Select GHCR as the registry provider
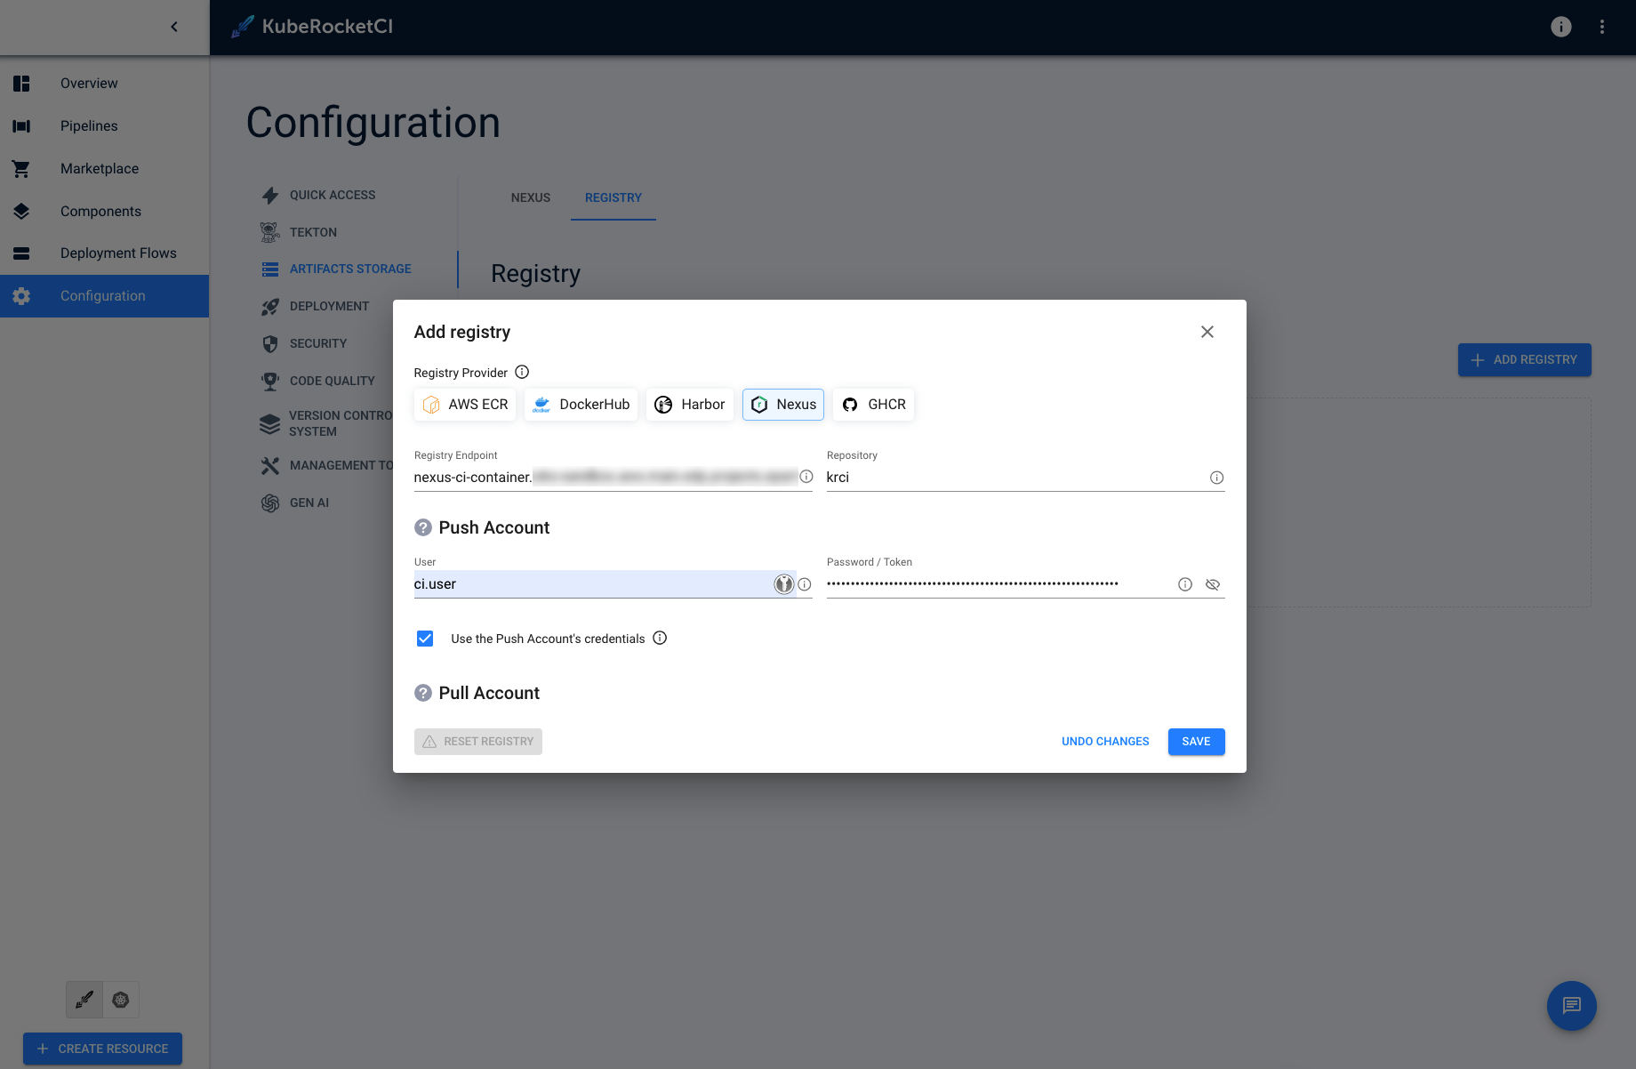The height and width of the screenshot is (1069, 1636). tap(873, 404)
